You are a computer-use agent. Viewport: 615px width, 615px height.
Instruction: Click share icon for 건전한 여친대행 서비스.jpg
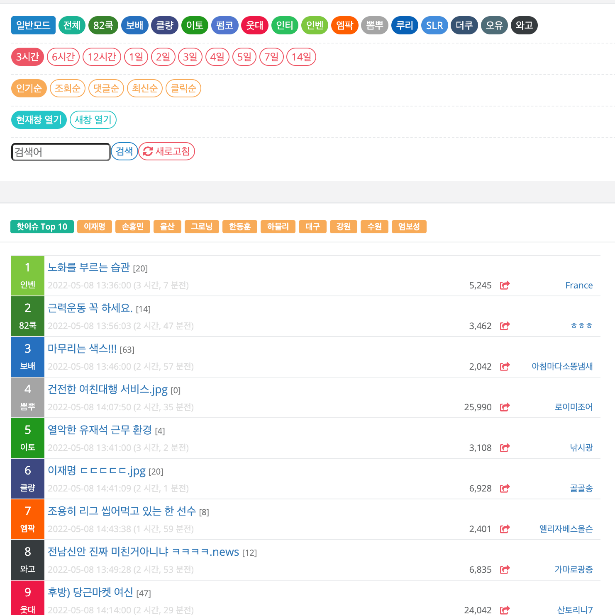pyautogui.click(x=505, y=407)
